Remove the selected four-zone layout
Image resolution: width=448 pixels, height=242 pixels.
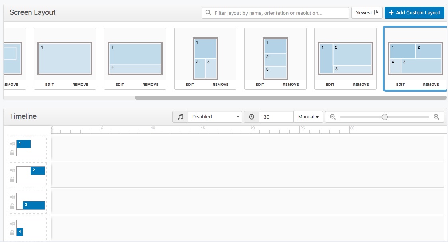[x=431, y=84]
